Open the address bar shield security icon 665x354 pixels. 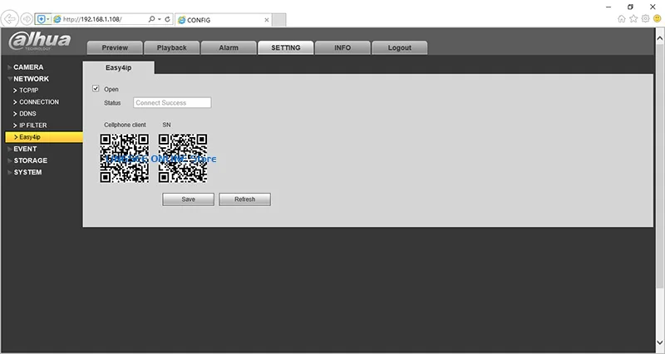click(41, 19)
